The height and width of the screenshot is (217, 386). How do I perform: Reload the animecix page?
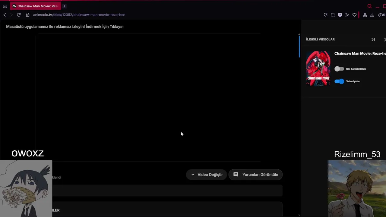point(19,15)
